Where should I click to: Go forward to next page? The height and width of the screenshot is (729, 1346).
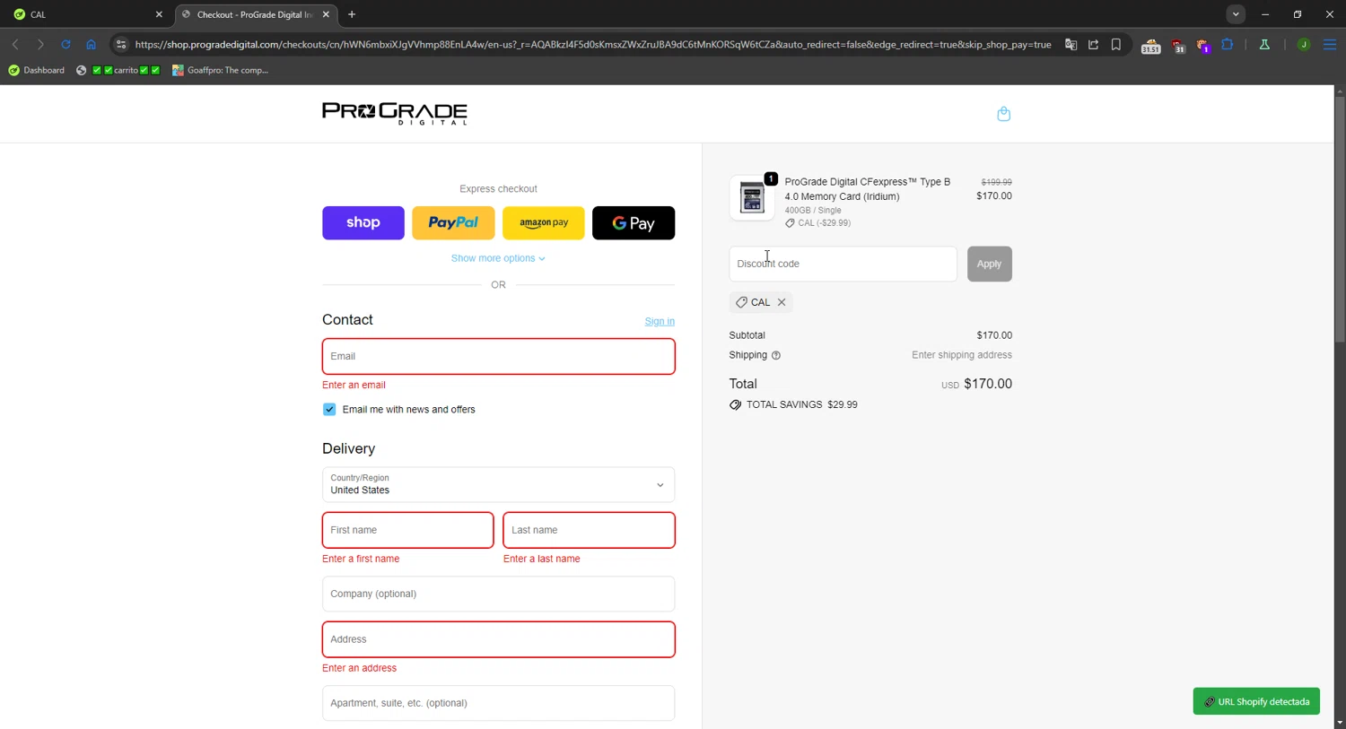coord(40,44)
